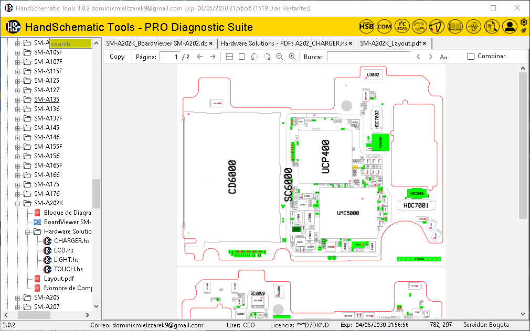
Task: Open settings gear icon
Action: pyautogui.click(x=524, y=23)
